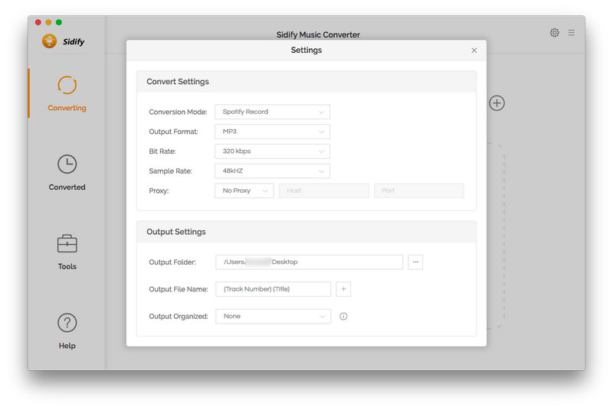Click the Tools label in sidebar

(67, 266)
